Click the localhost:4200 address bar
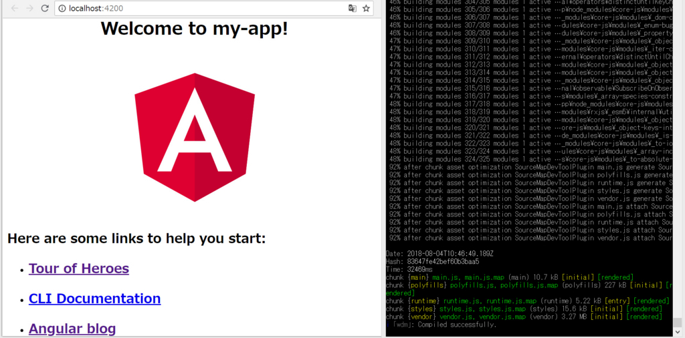Image resolution: width=685 pixels, height=338 pixels. [213, 8]
